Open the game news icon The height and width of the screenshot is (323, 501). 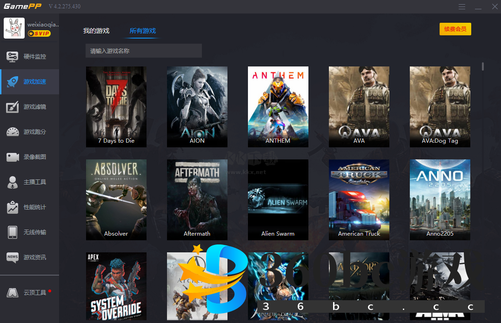[x=13, y=257]
